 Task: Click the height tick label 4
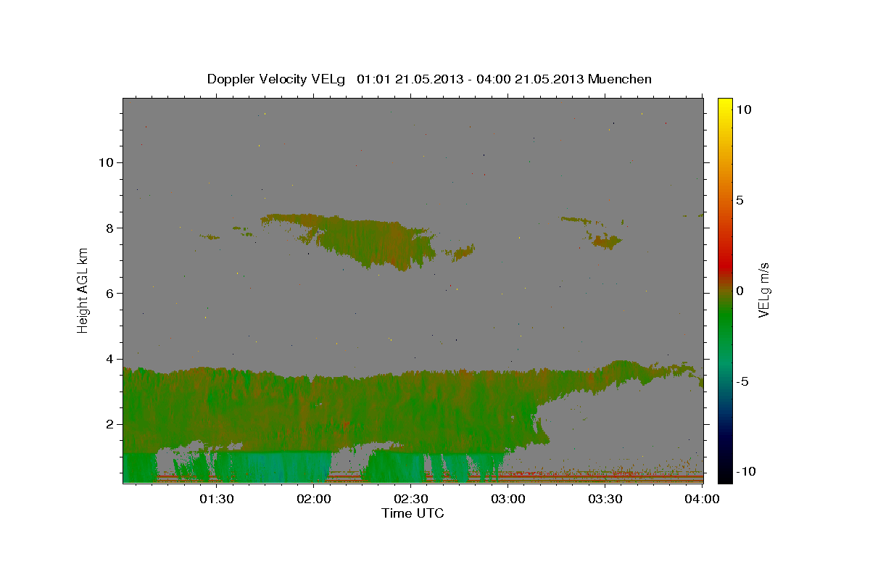click(x=109, y=359)
